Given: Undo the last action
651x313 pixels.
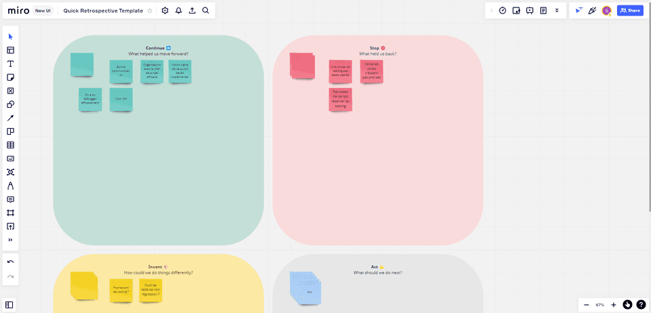Looking at the screenshot, I should [11, 262].
